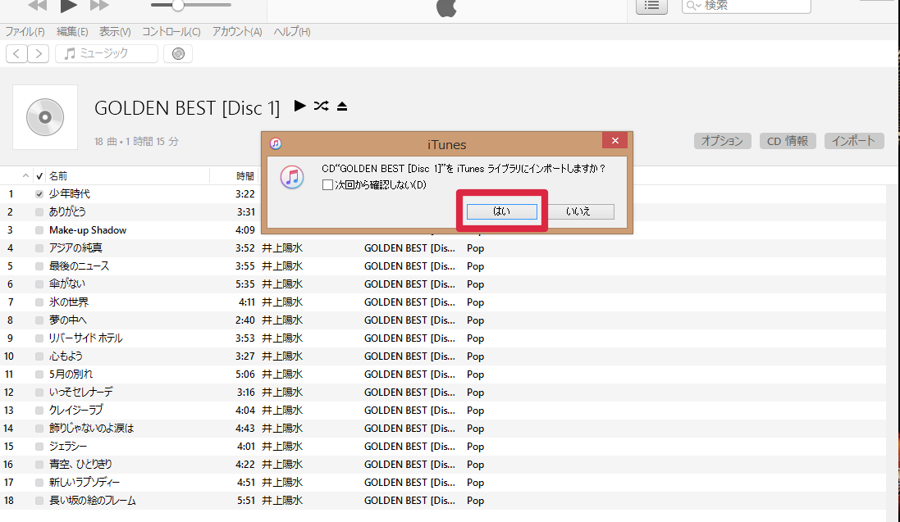Open CD 情報 details
900x522 pixels.
click(x=787, y=140)
